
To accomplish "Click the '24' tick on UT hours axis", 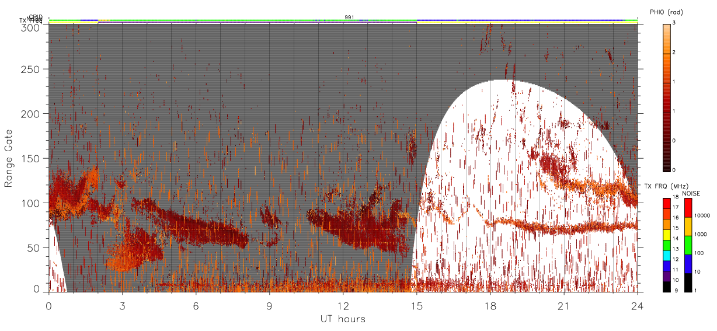I will click(x=638, y=306).
